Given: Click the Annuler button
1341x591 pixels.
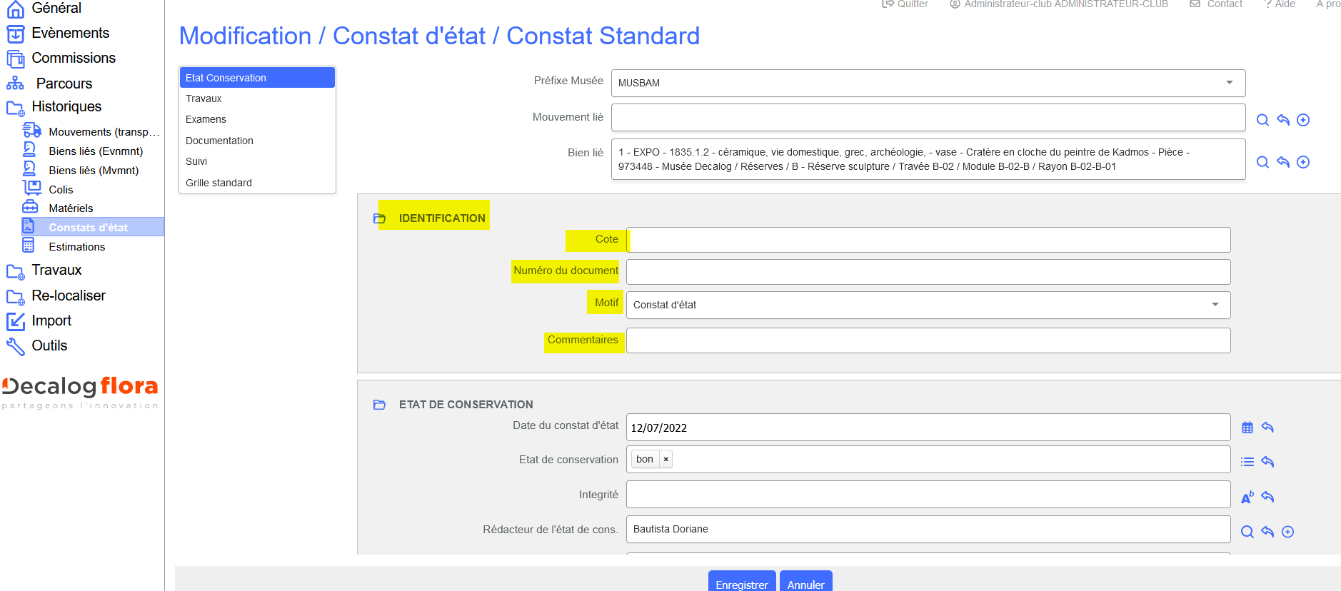Looking at the screenshot, I should 805,583.
